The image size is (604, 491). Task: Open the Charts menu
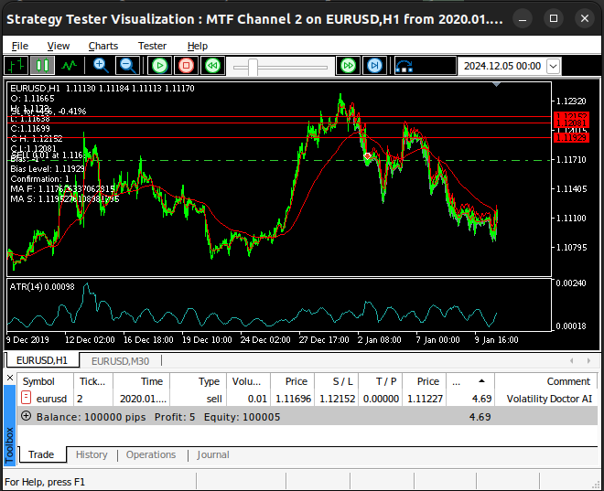[103, 46]
